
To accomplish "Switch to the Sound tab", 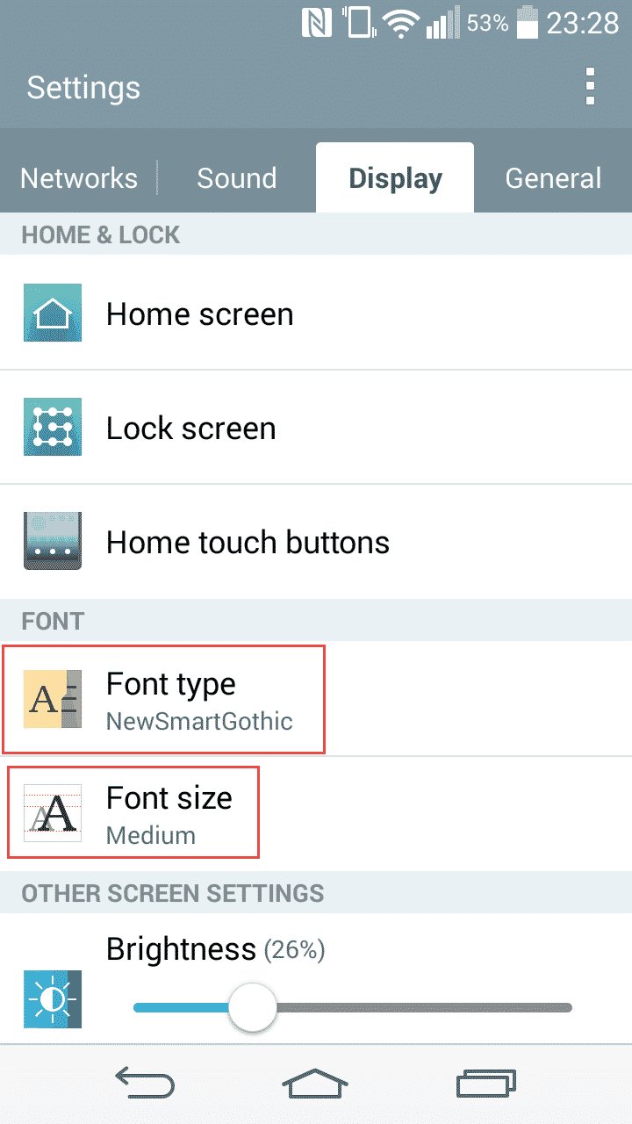I will [x=237, y=178].
